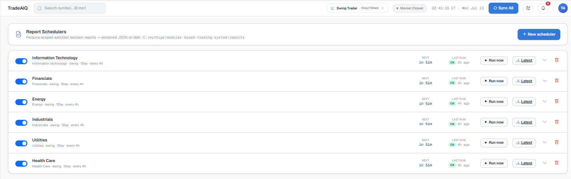Expand the Industrials scheduler row chevron

[545, 122]
